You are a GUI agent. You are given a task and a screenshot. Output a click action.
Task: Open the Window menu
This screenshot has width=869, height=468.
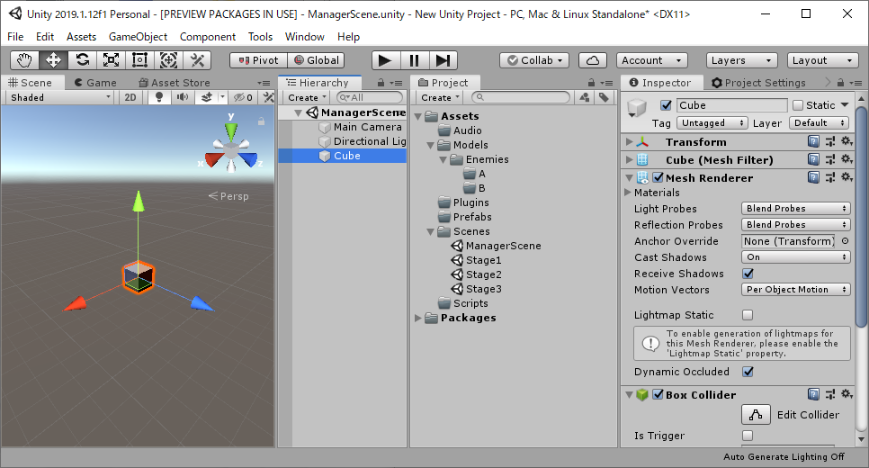pos(305,37)
